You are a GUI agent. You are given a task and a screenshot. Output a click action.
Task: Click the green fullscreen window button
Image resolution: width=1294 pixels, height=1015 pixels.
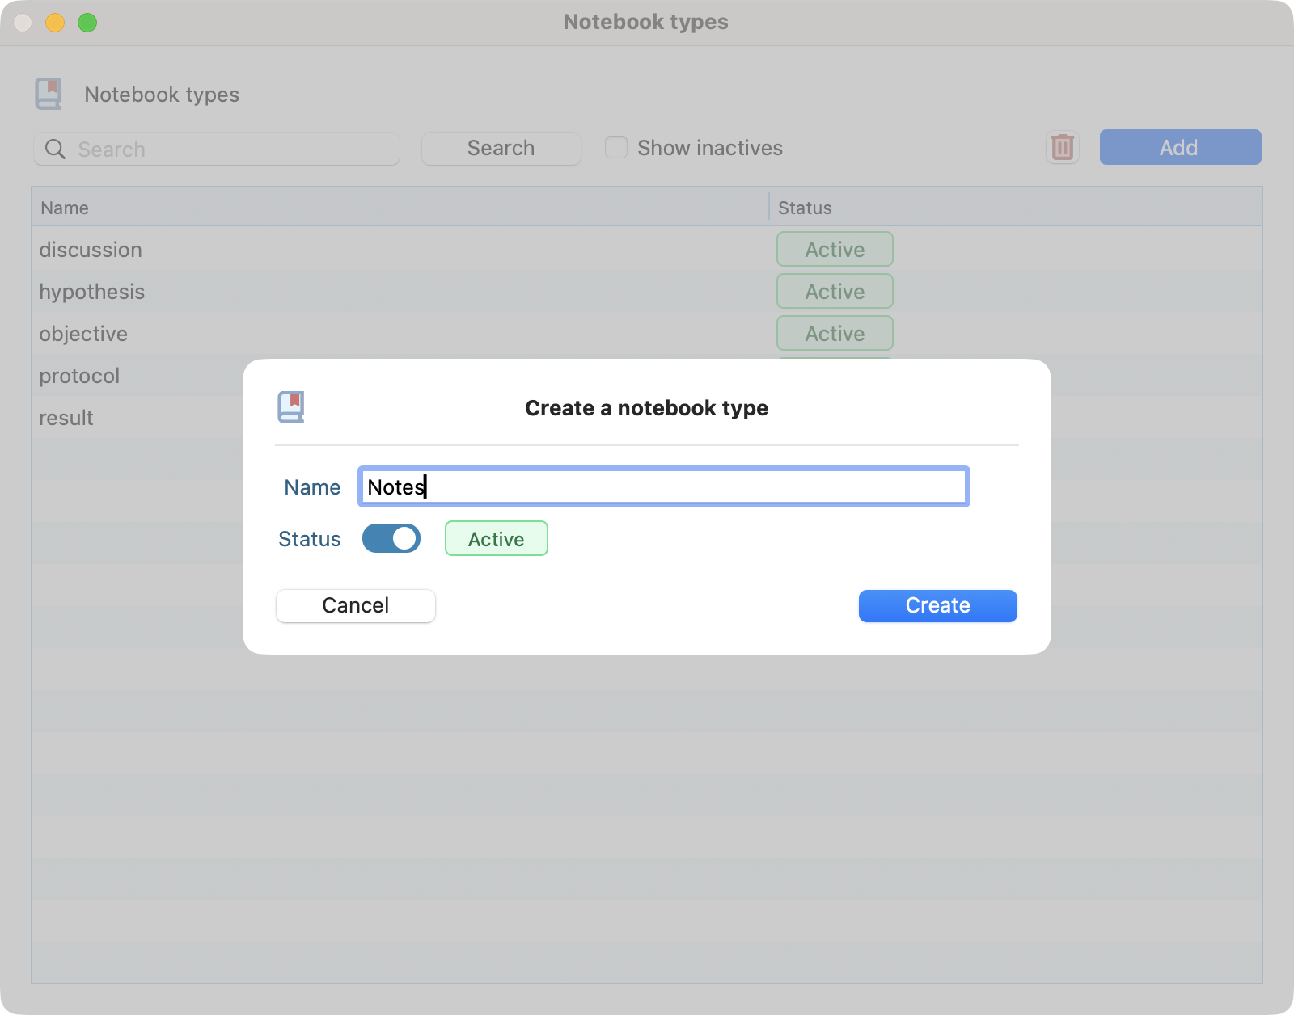(87, 23)
